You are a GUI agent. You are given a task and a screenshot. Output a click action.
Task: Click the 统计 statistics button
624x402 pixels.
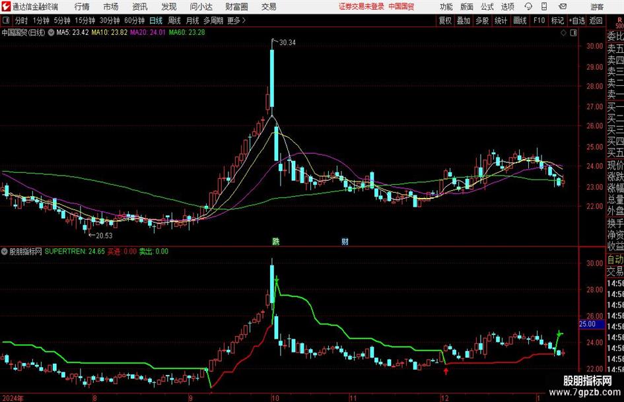501,20
